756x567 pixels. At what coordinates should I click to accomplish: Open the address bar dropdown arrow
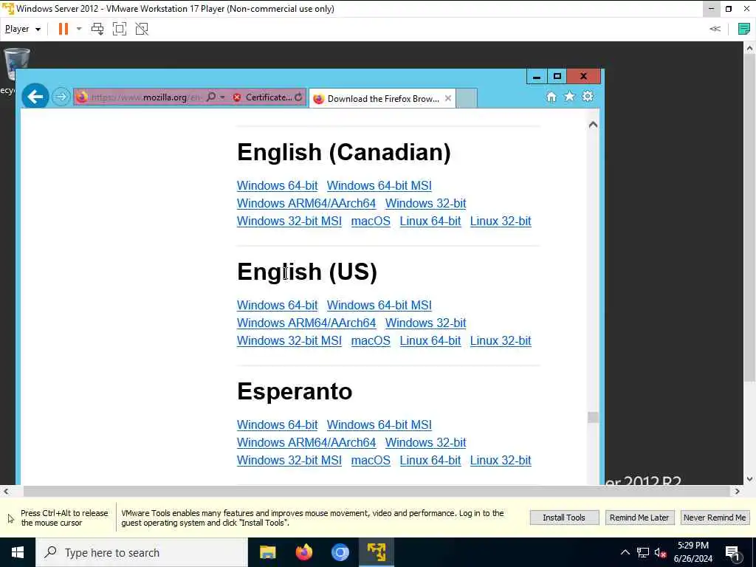[x=222, y=97]
